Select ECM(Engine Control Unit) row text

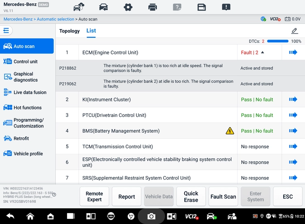pos(110,52)
